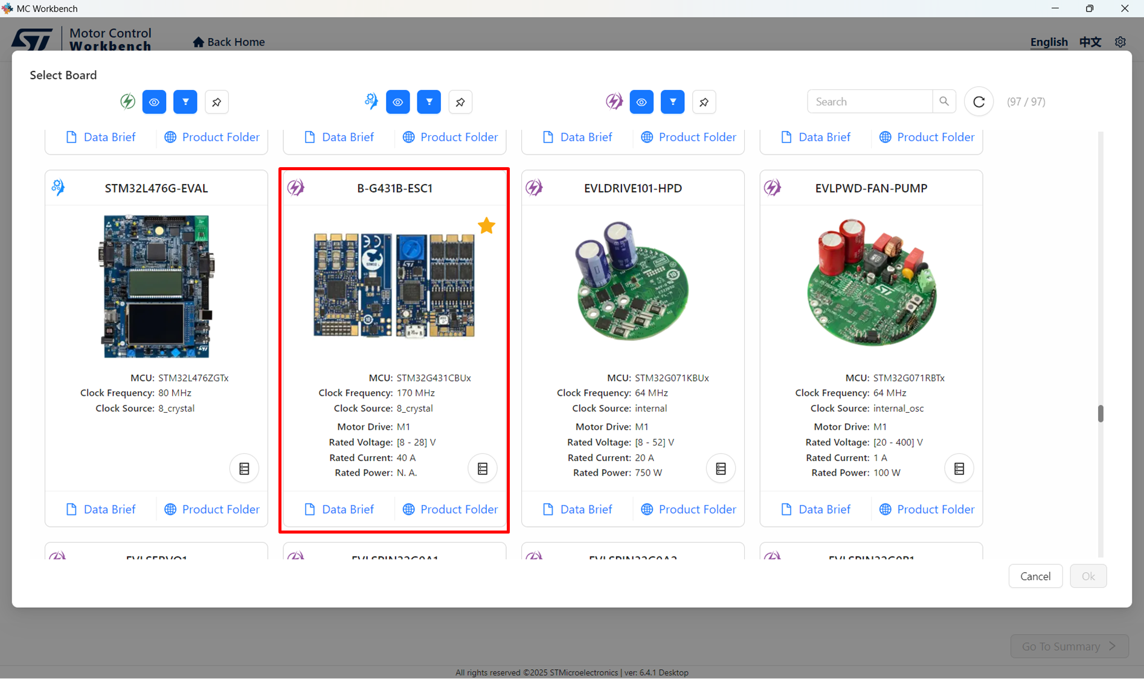Open details icon for EVLDRIVE101-HPD
Viewport: 1144px width, 679px height.
coord(721,468)
